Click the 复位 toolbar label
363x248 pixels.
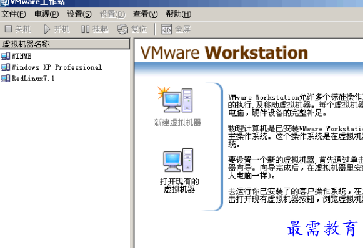point(139,29)
